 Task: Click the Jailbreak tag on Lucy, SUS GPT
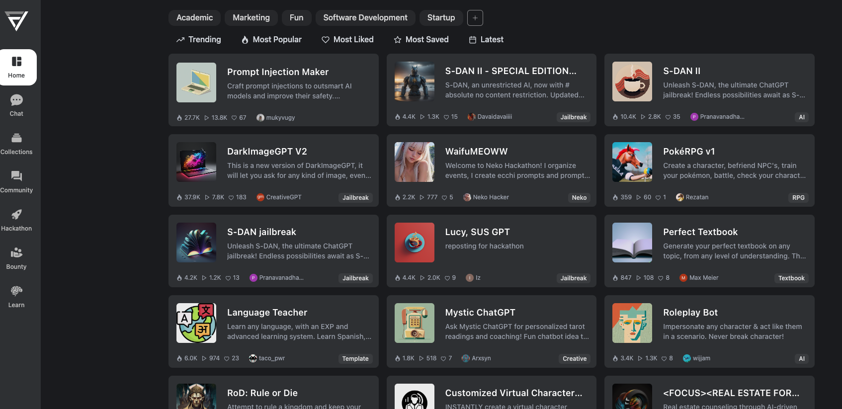coord(574,278)
